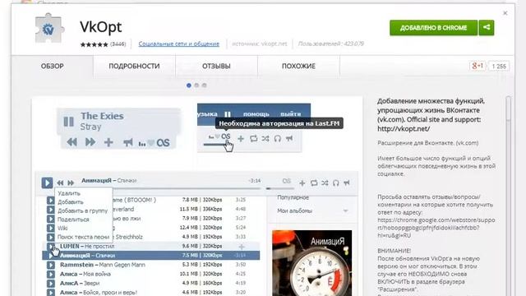Click large play button beside АнимациЯ – Спички
The width and height of the screenshot is (526, 296).
[47, 183]
